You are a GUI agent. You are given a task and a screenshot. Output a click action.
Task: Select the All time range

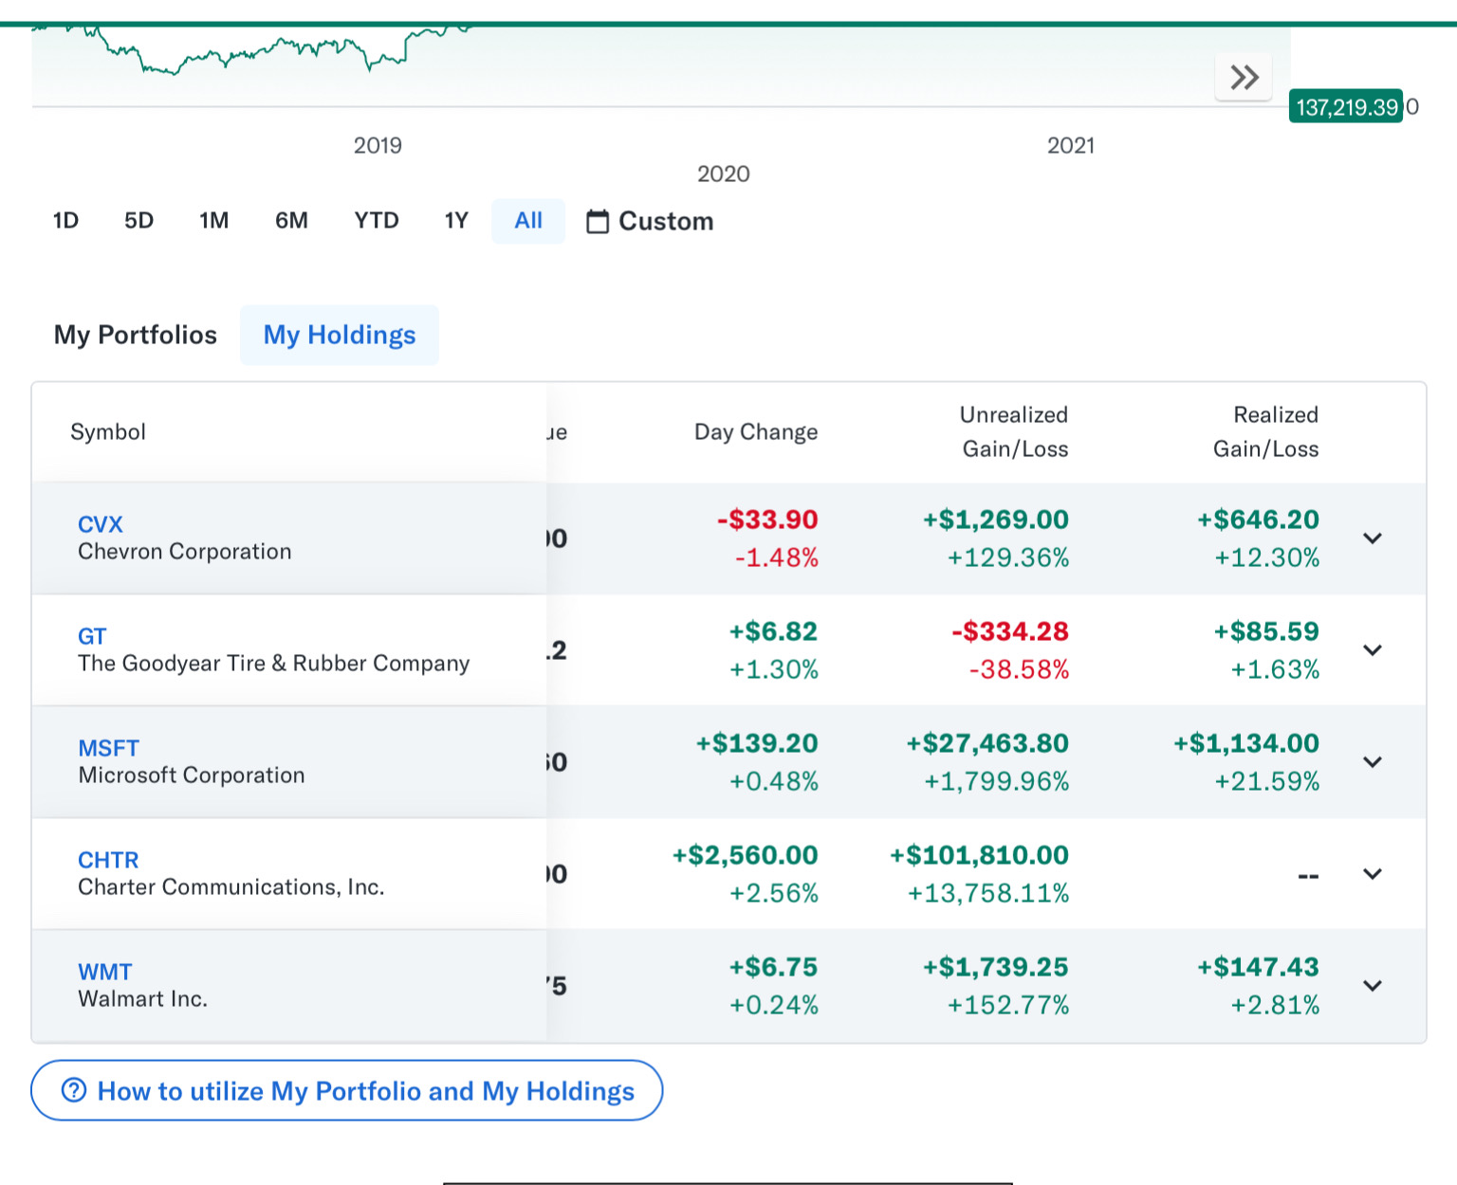pos(528,221)
